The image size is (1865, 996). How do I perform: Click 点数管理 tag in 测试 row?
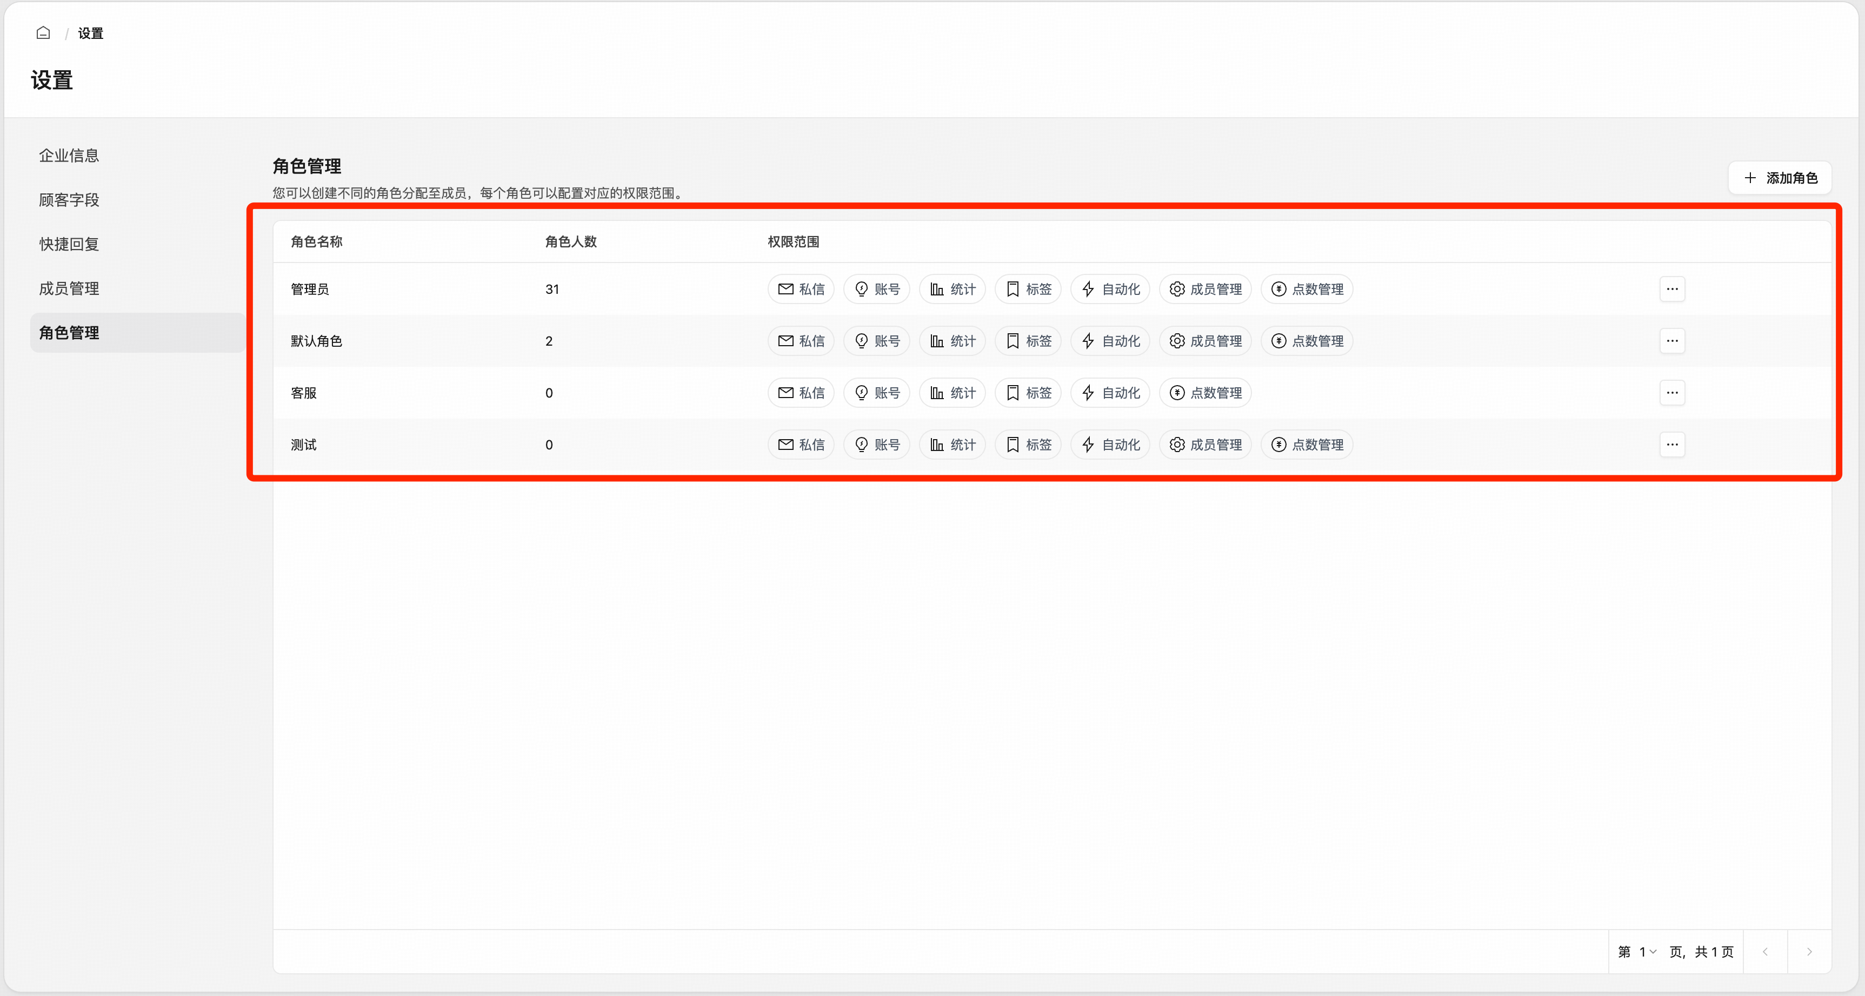[1307, 445]
